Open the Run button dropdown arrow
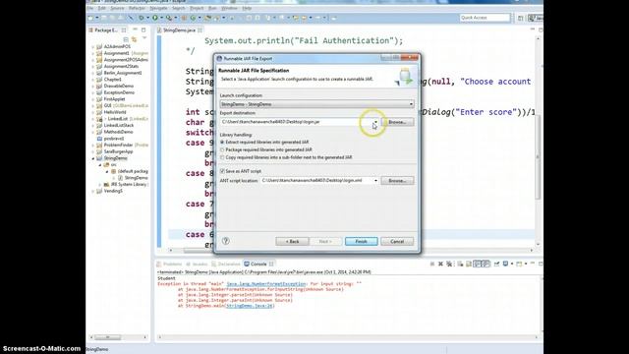 (x=161, y=18)
